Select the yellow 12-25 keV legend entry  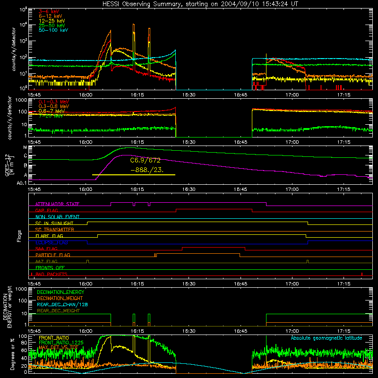click(52, 21)
